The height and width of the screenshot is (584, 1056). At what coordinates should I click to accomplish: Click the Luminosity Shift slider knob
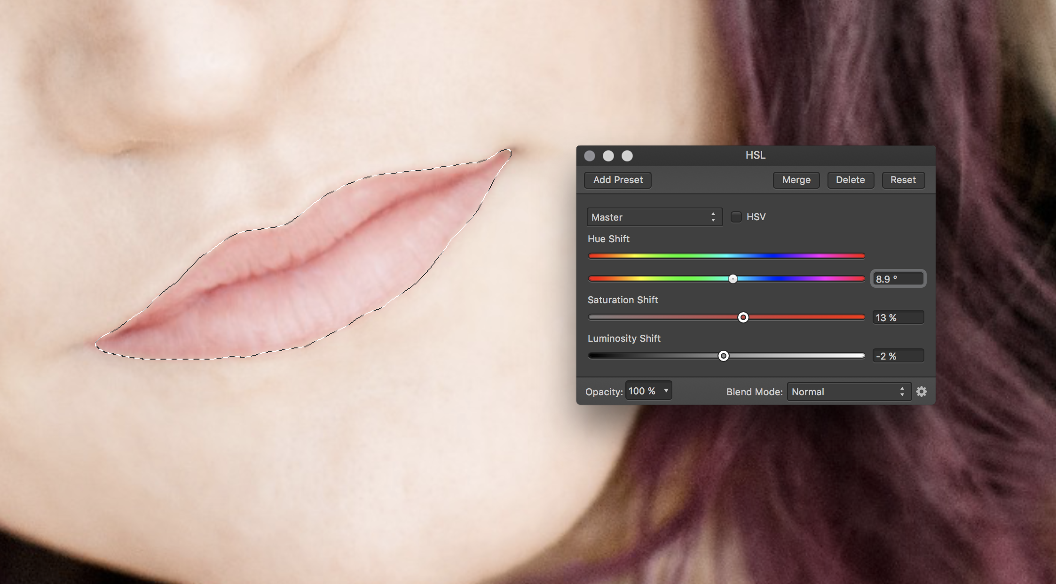[x=724, y=356]
